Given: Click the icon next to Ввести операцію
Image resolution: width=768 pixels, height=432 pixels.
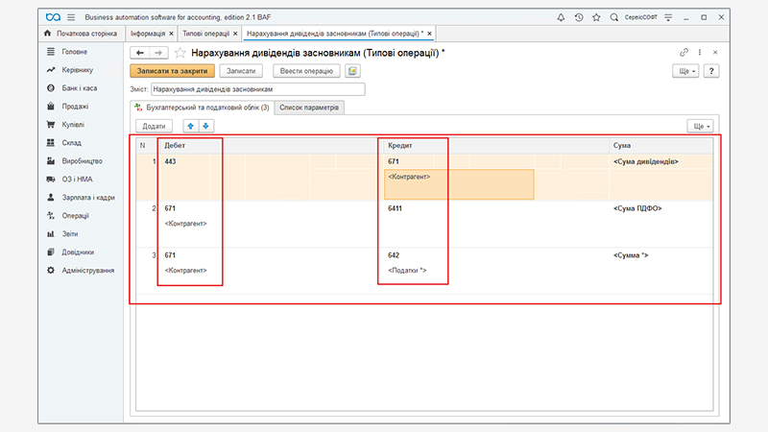Looking at the screenshot, I should pyautogui.click(x=352, y=71).
